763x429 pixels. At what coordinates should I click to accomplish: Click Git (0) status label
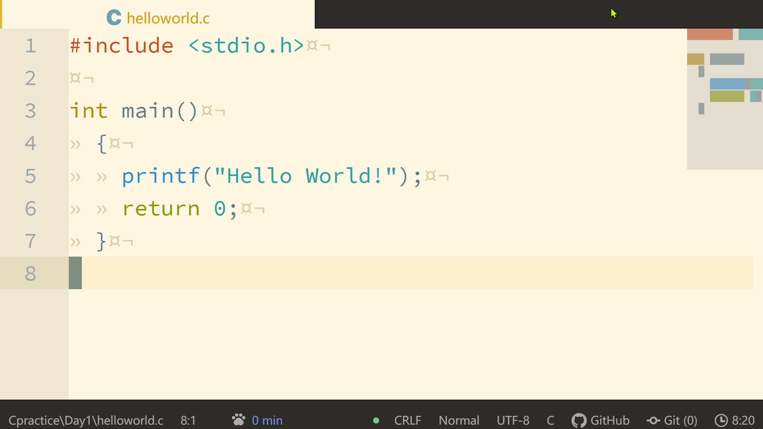[x=680, y=420]
